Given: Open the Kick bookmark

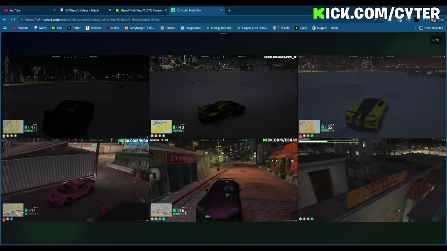Looking at the screenshot, I should coord(57,28).
